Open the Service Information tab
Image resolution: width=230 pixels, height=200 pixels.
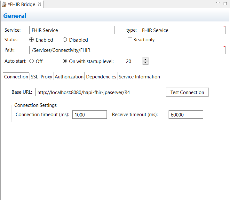point(139,76)
